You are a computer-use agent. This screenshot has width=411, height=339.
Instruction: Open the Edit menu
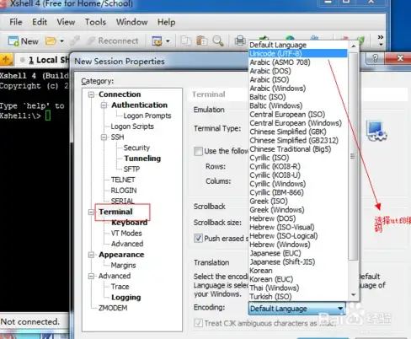click(40, 22)
